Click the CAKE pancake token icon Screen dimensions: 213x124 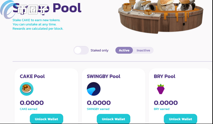pos(26,89)
